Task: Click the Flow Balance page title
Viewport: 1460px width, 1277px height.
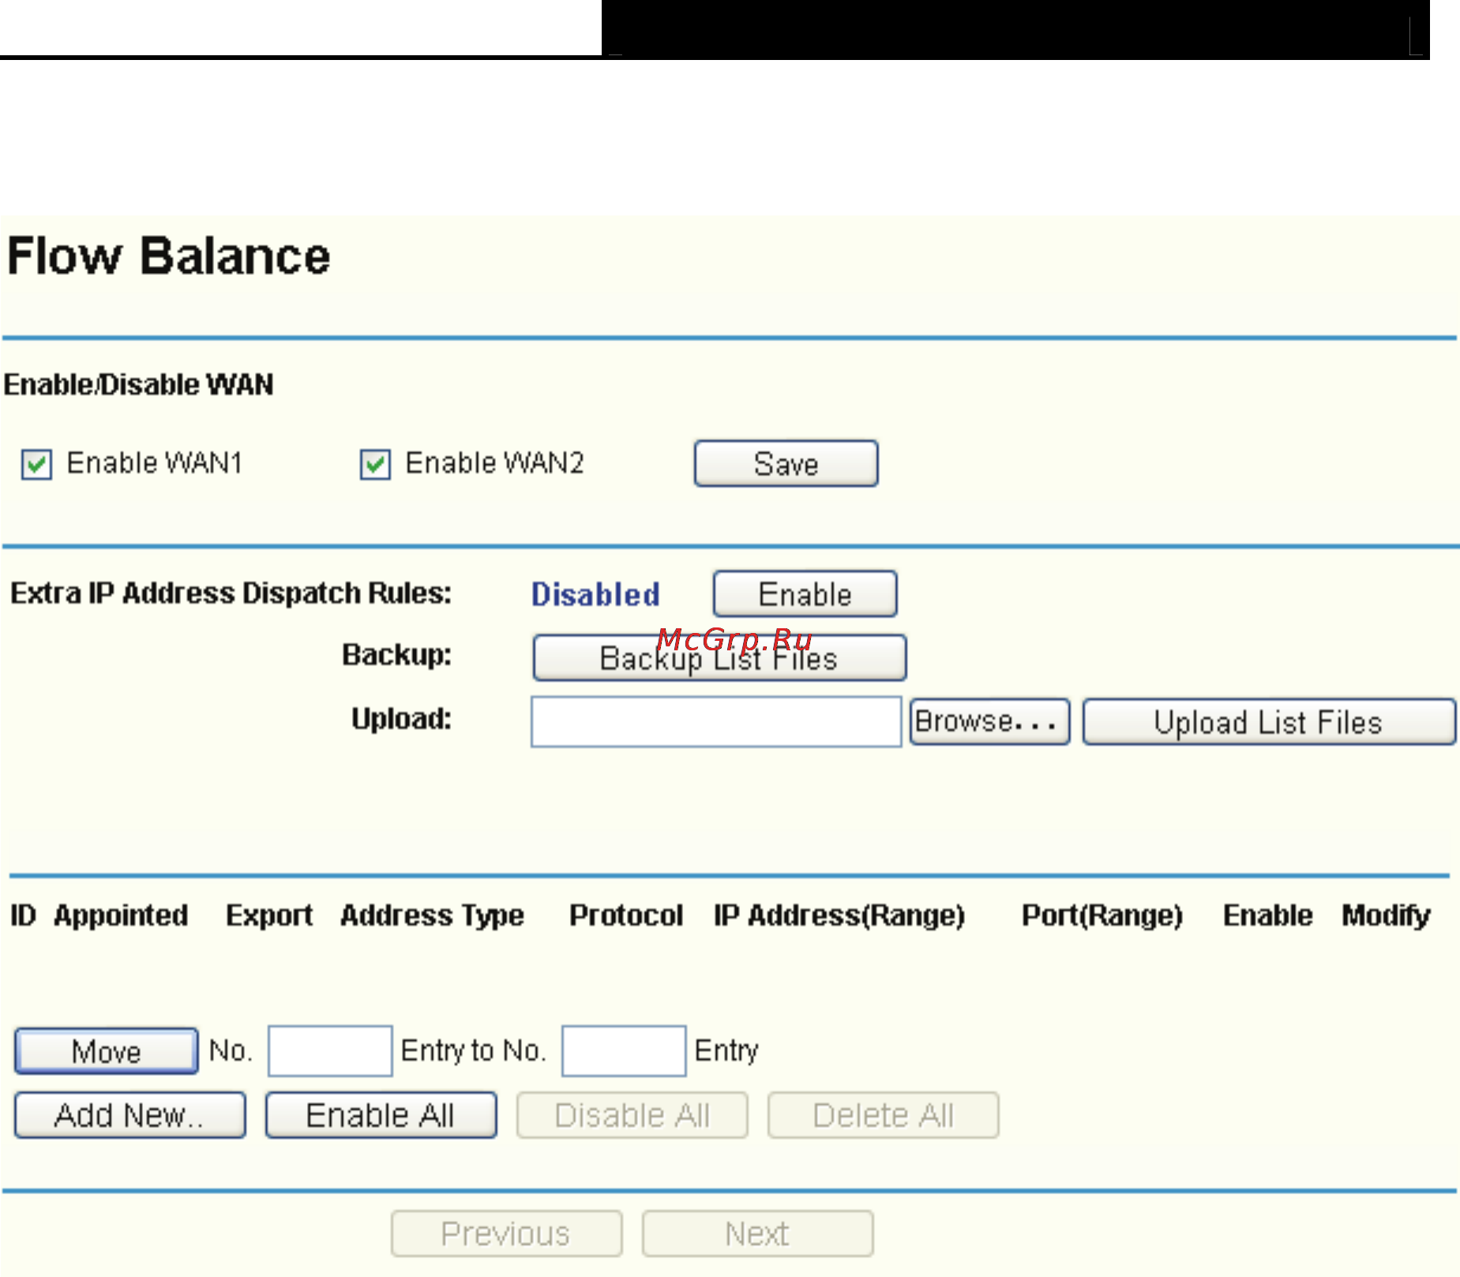Action: click(x=168, y=256)
